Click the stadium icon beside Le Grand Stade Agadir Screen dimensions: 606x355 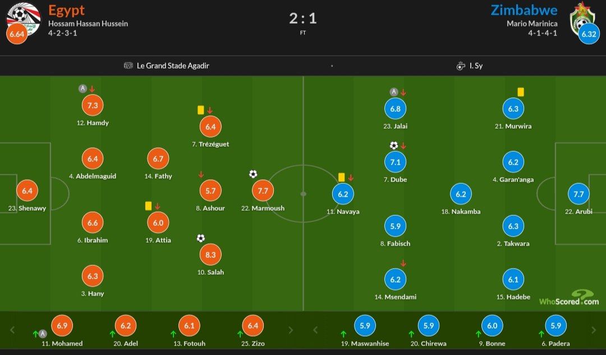coord(128,66)
